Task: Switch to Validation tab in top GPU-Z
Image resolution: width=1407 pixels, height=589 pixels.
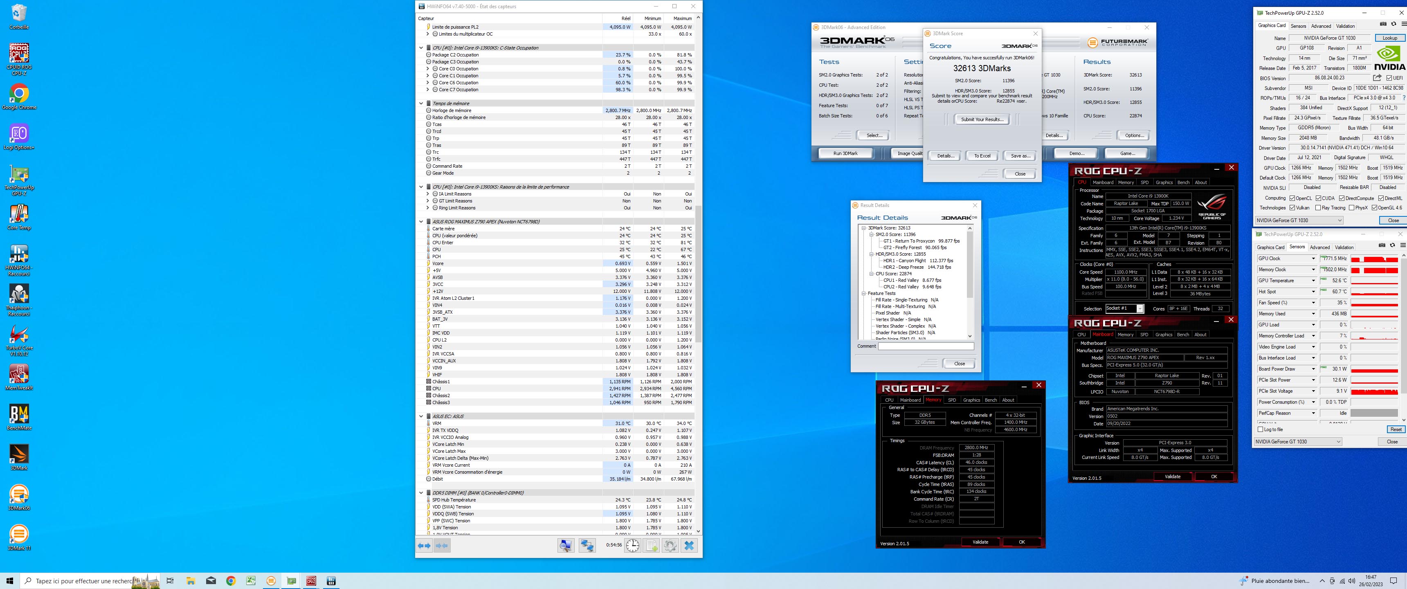Action: pos(1345,26)
